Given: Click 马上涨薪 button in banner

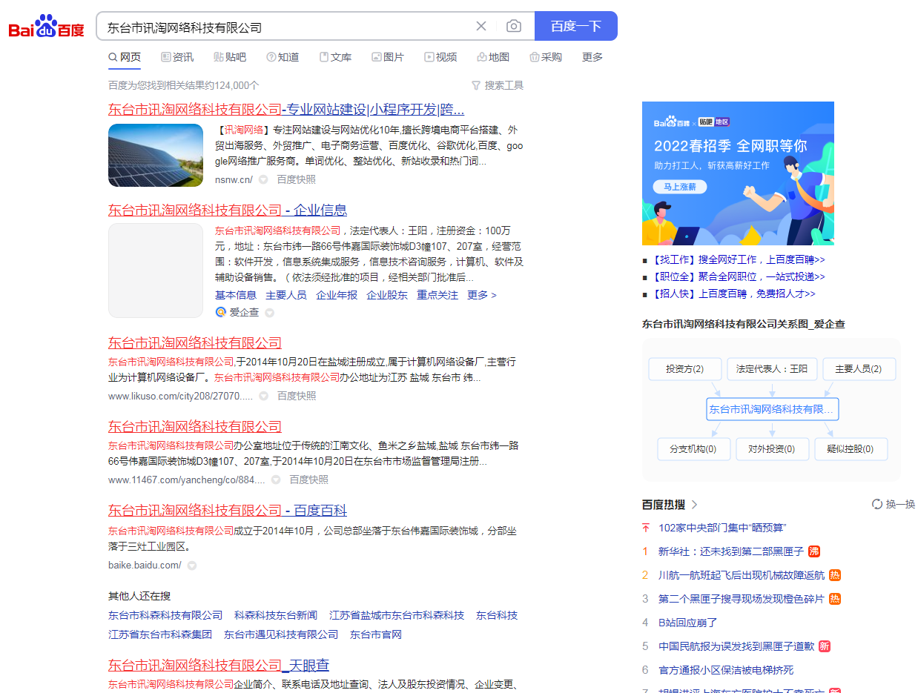Looking at the screenshot, I should (680, 188).
